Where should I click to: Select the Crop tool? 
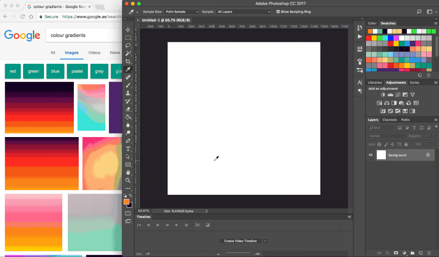point(129,61)
